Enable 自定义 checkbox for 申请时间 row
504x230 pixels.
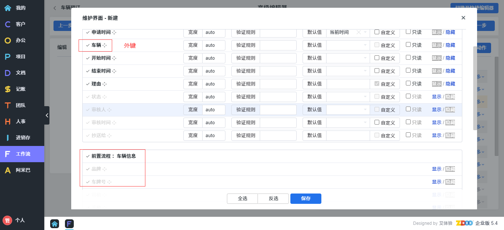pos(377,32)
